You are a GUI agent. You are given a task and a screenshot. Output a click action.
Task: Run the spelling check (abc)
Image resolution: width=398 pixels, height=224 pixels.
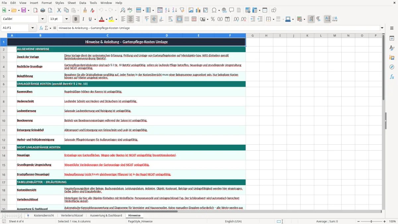[x=130, y=10]
